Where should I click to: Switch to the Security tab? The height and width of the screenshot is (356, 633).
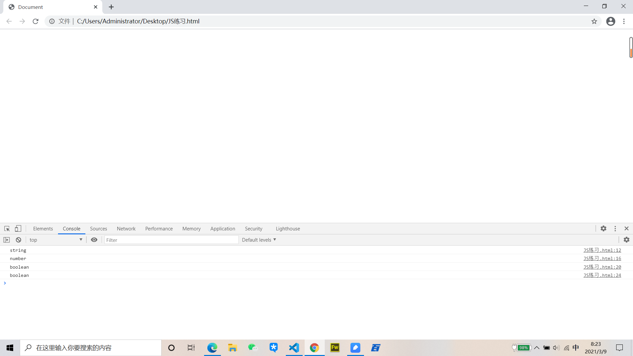(254, 229)
